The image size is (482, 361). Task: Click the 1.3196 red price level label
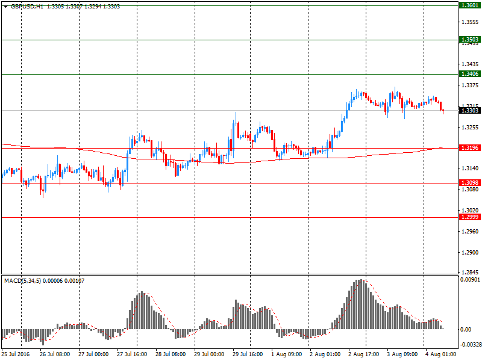coord(469,148)
